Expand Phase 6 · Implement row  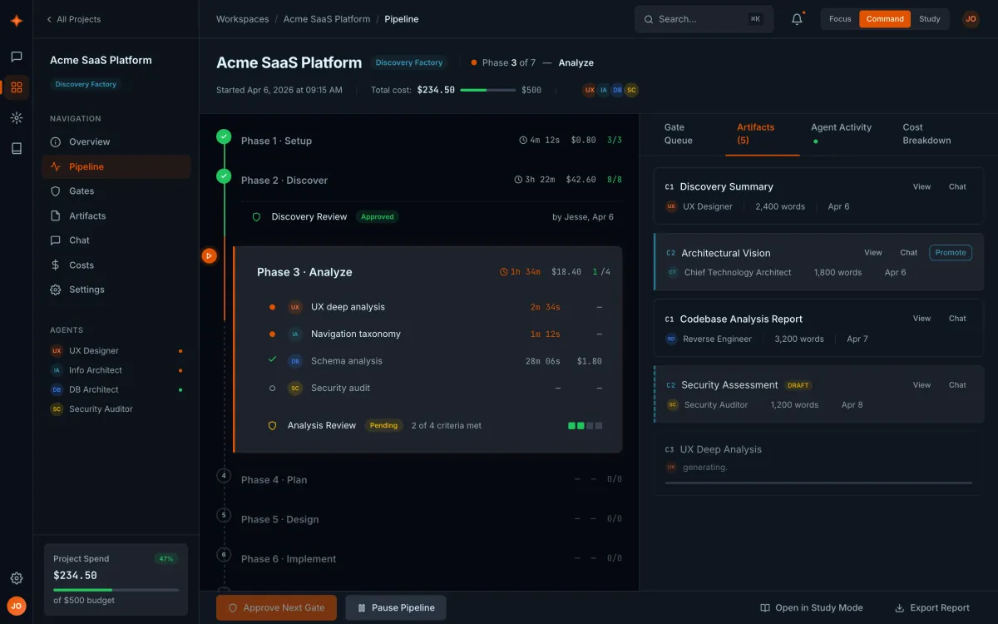(431, 559)
